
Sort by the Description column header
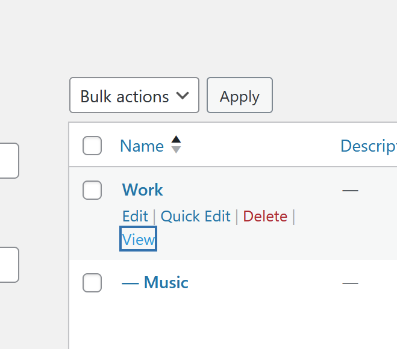click(x=367, y=146)
